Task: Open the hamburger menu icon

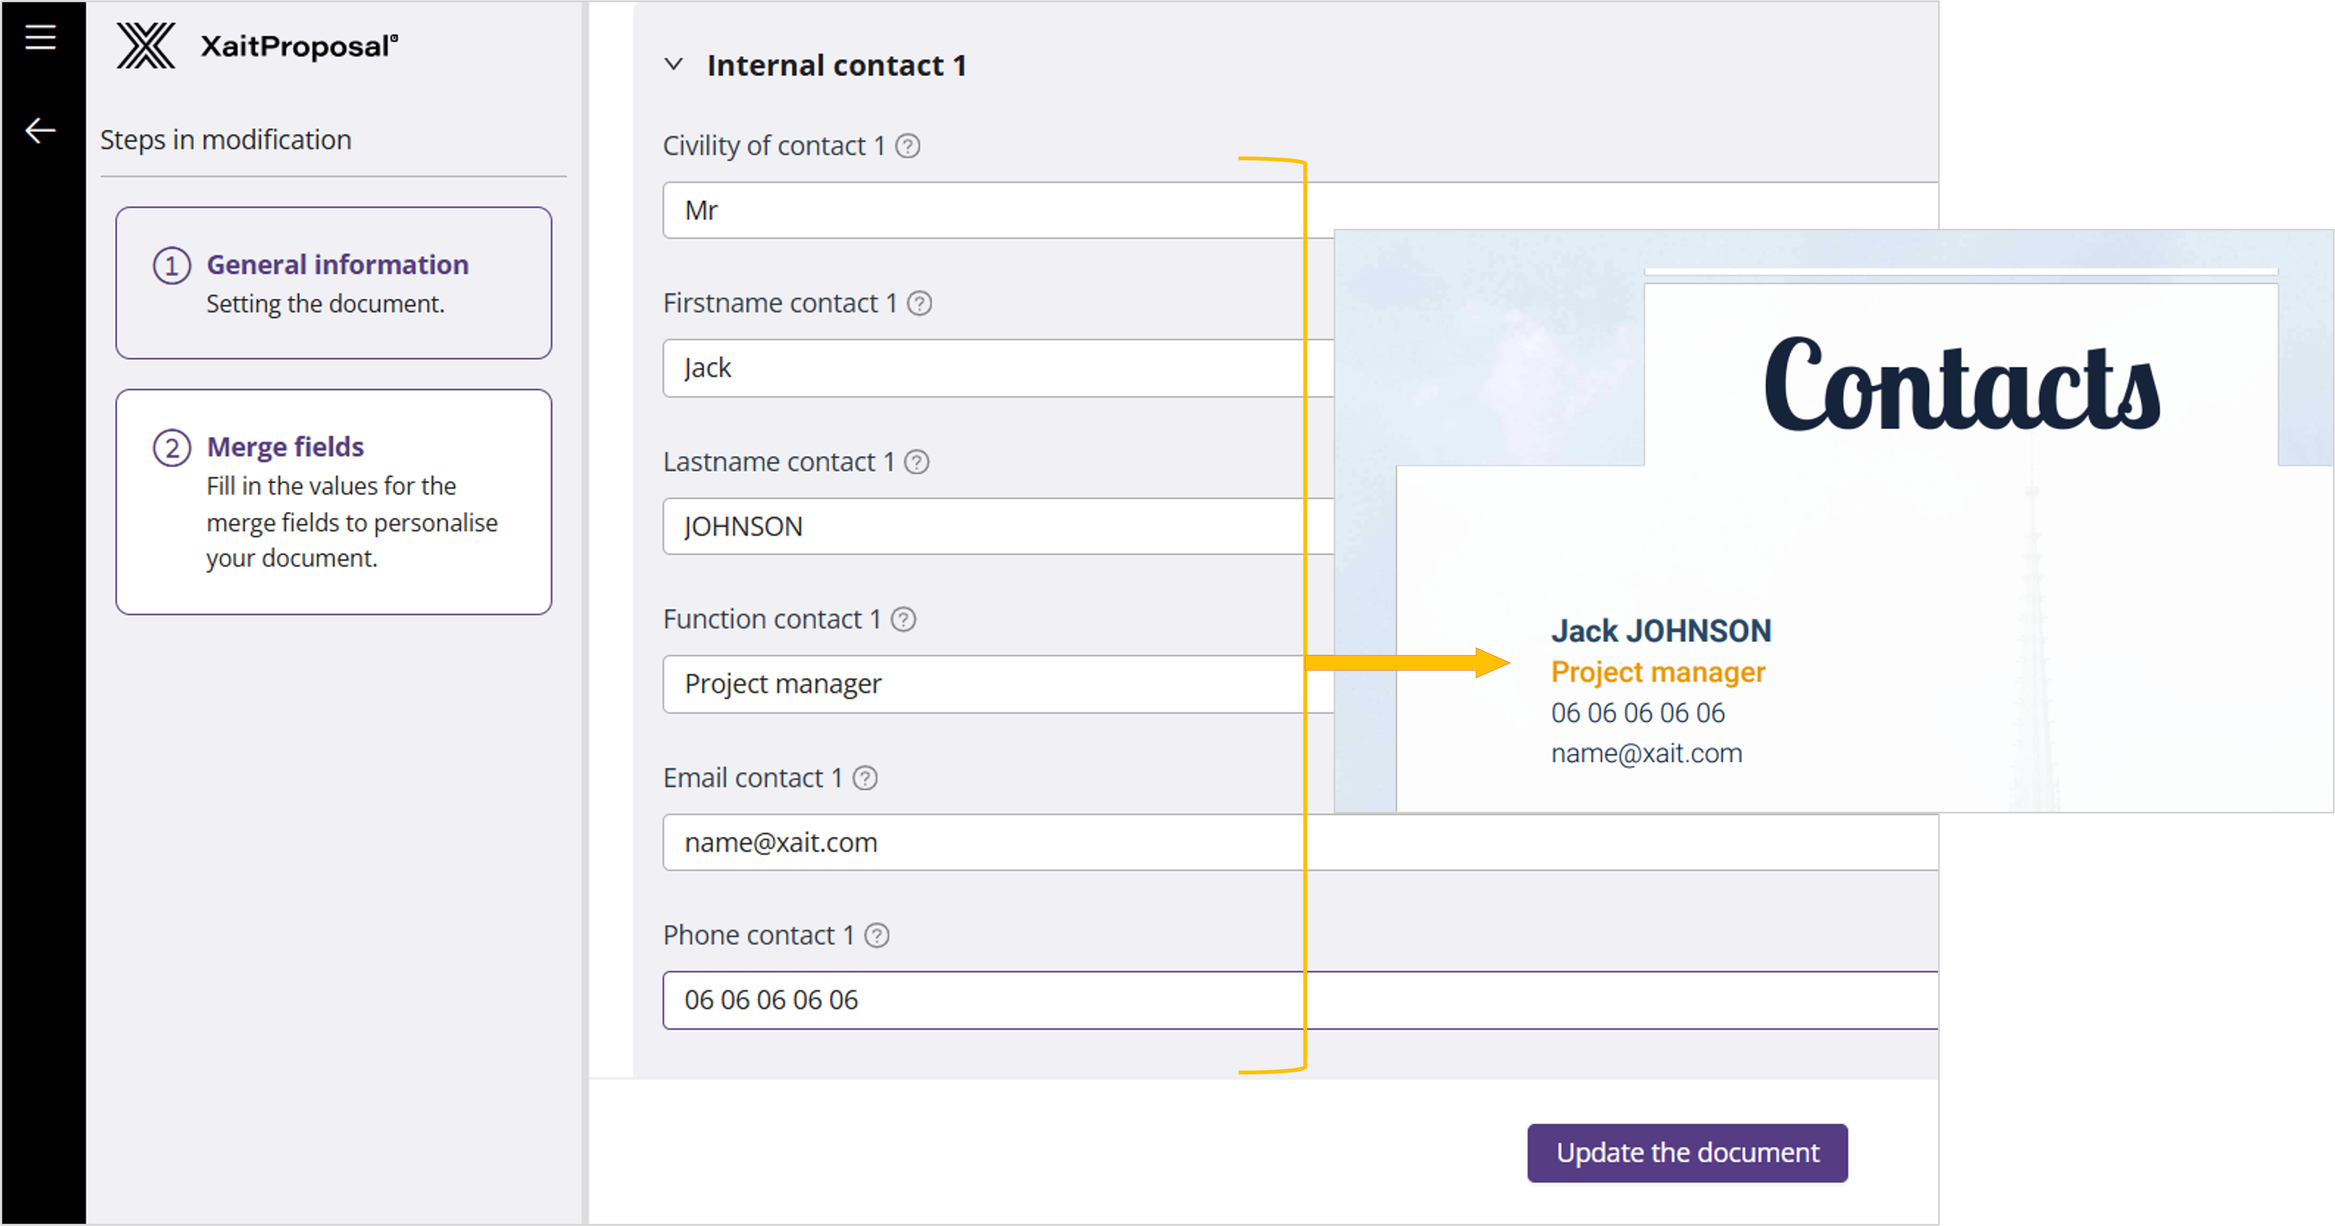Action: point(40,37)
